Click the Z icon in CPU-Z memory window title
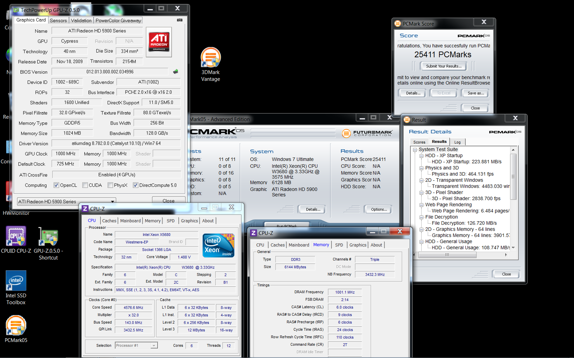Image resolution: width=574 pixels, height=358 pixels. pyautogui.click(x=253, y=233)
